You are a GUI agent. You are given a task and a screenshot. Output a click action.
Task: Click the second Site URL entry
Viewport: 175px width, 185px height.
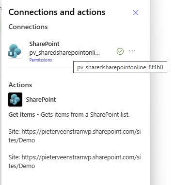pyautogui.click(x=75, y=161)
